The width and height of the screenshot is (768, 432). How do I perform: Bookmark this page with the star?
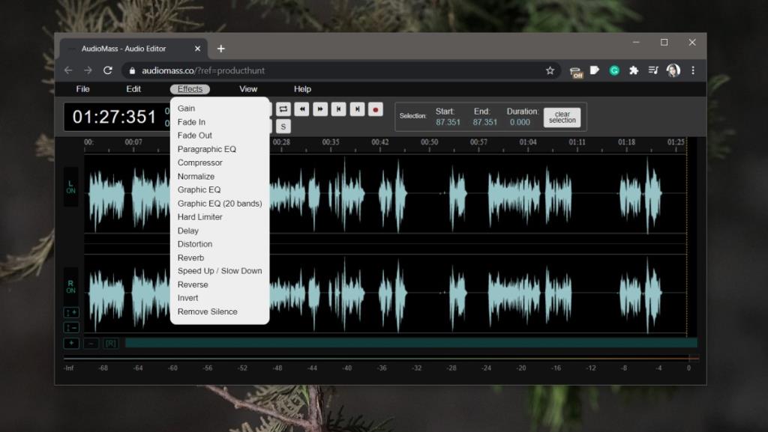pos(550,70)
